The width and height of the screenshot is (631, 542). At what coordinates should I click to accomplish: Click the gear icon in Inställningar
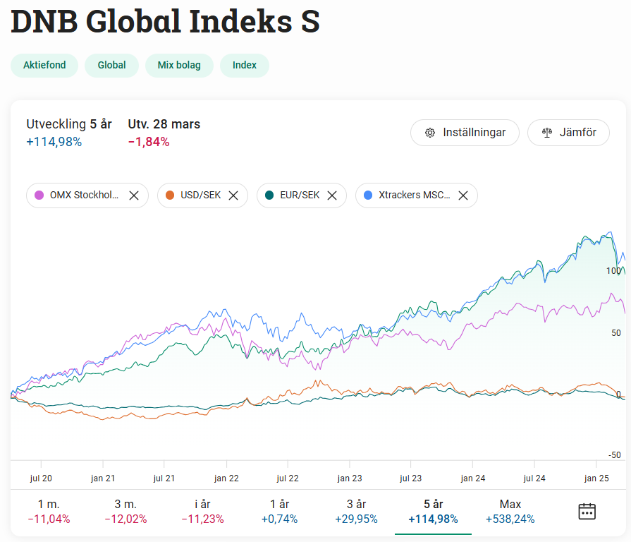click(x=429, y=133)
